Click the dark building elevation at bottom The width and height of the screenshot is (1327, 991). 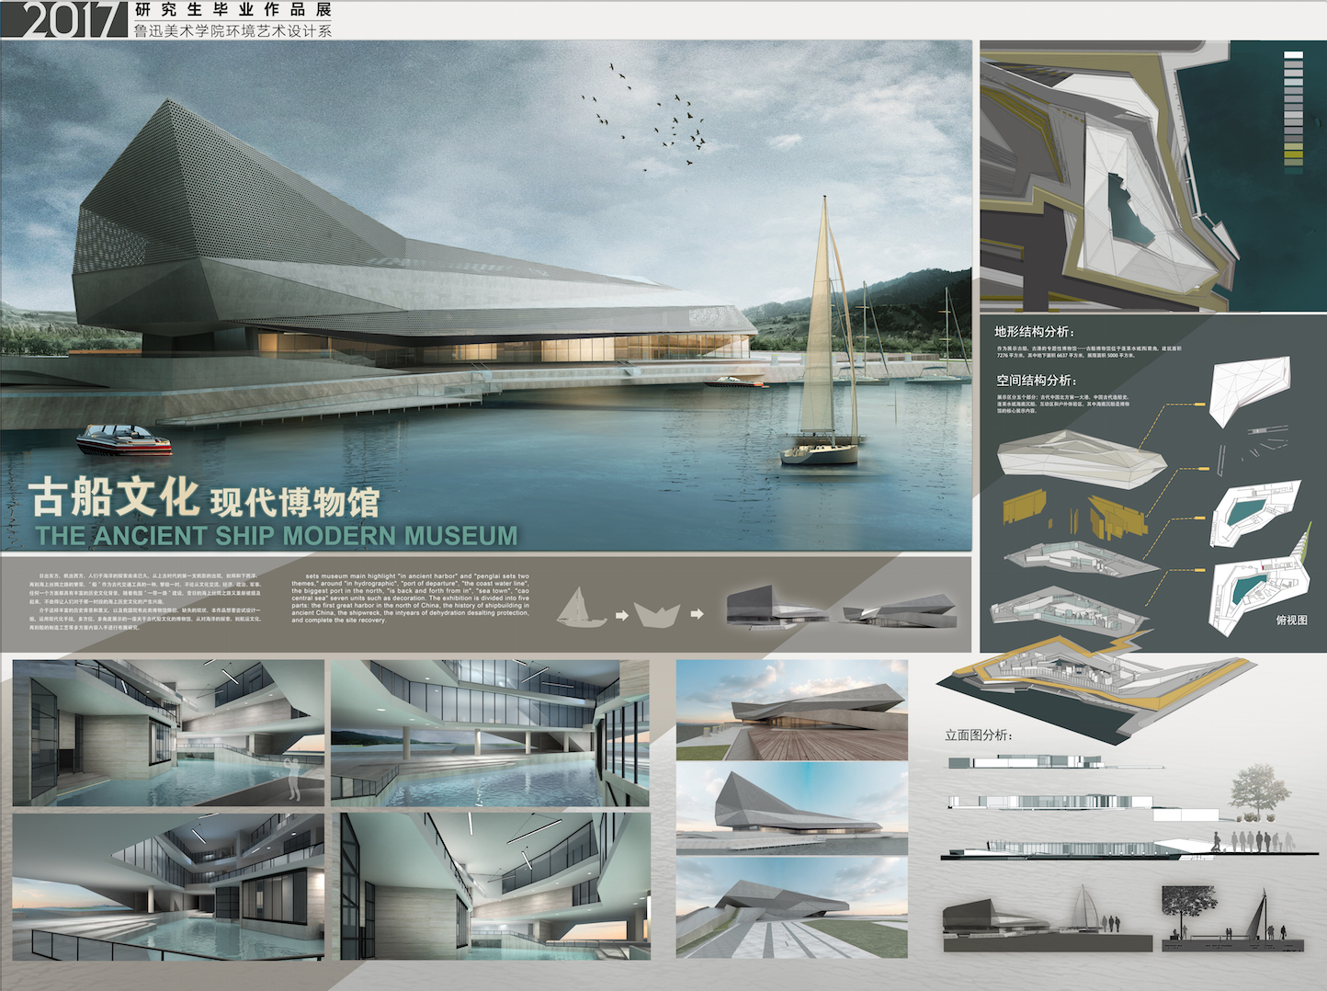pos(1047,920)
